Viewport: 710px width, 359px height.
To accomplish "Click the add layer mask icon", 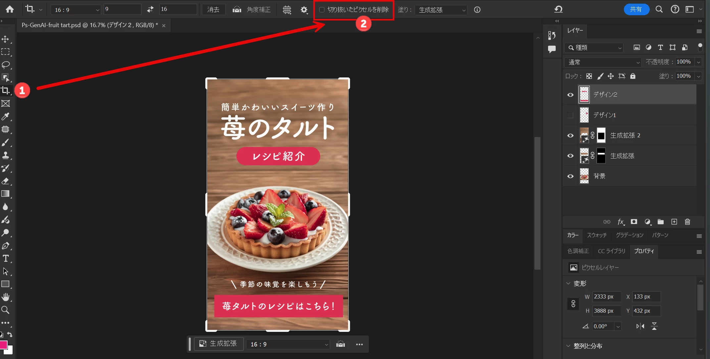I will [634, 222].
